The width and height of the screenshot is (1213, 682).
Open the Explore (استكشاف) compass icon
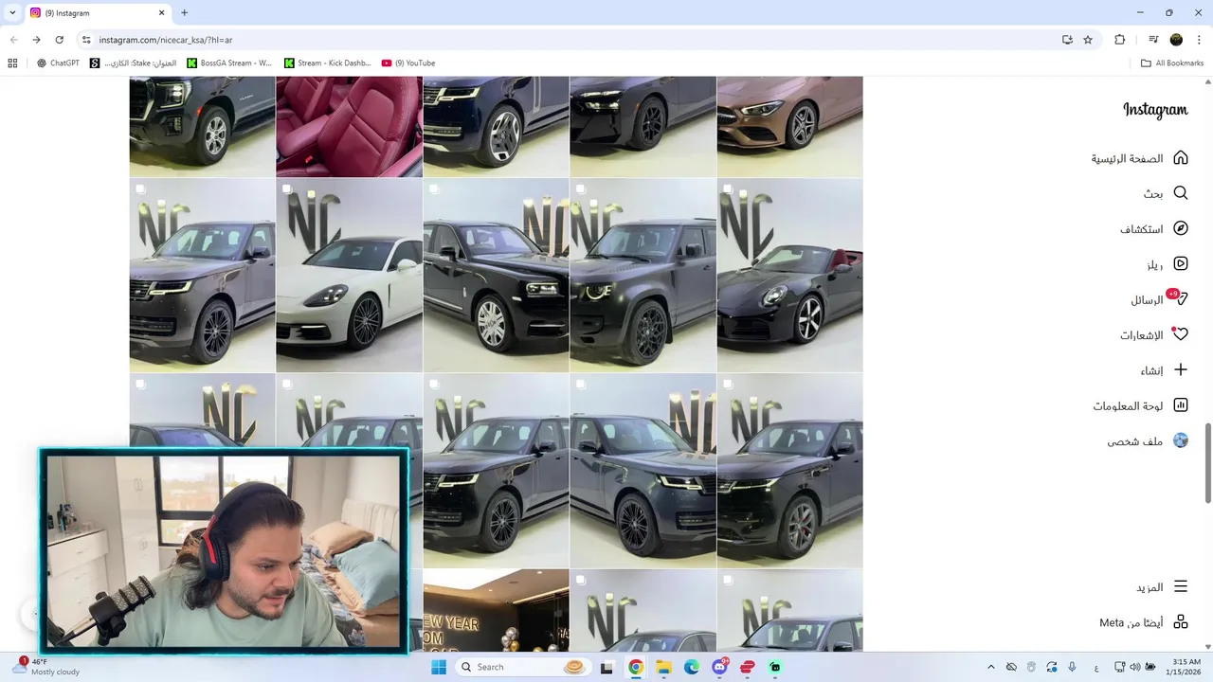1180,228
